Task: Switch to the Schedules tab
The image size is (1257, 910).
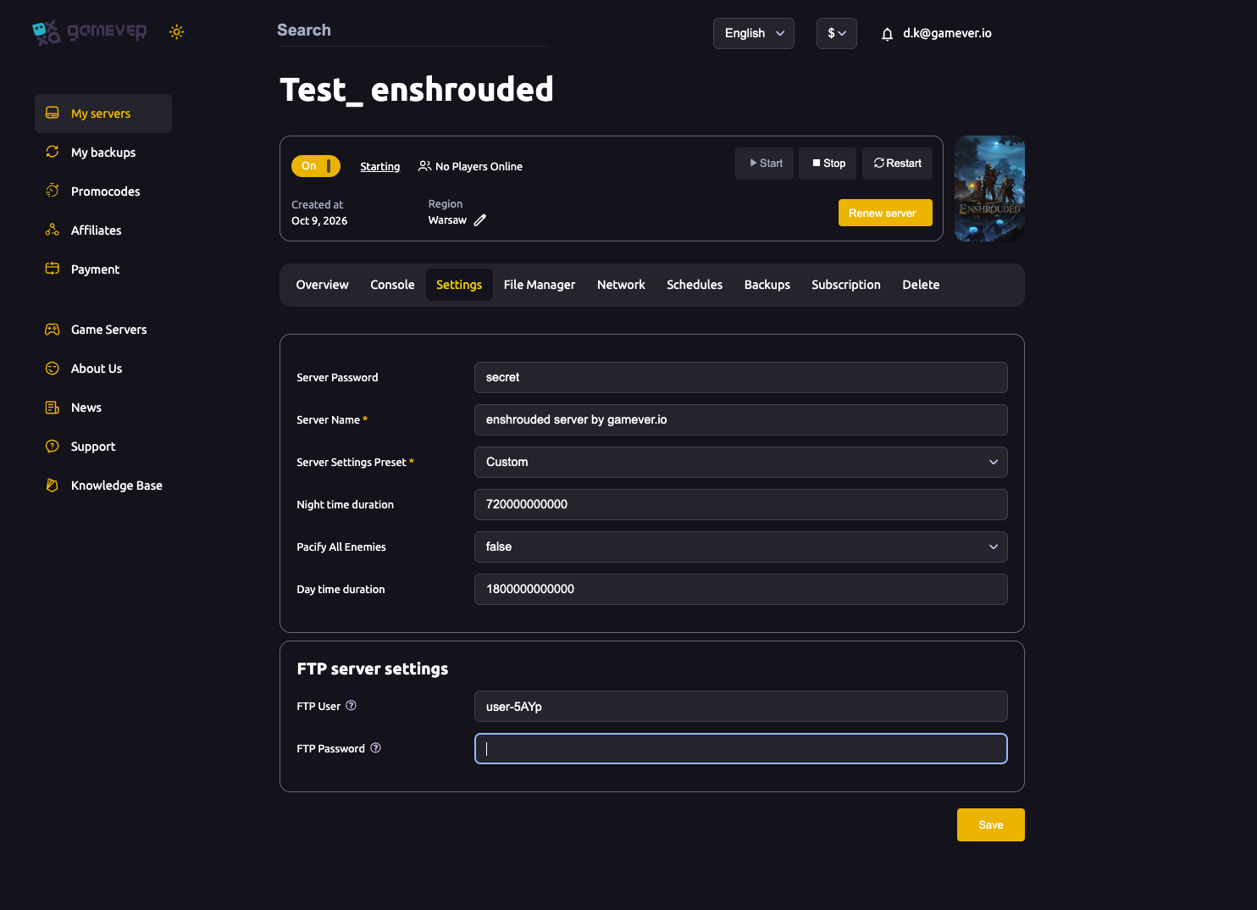Action: [695, 285]
